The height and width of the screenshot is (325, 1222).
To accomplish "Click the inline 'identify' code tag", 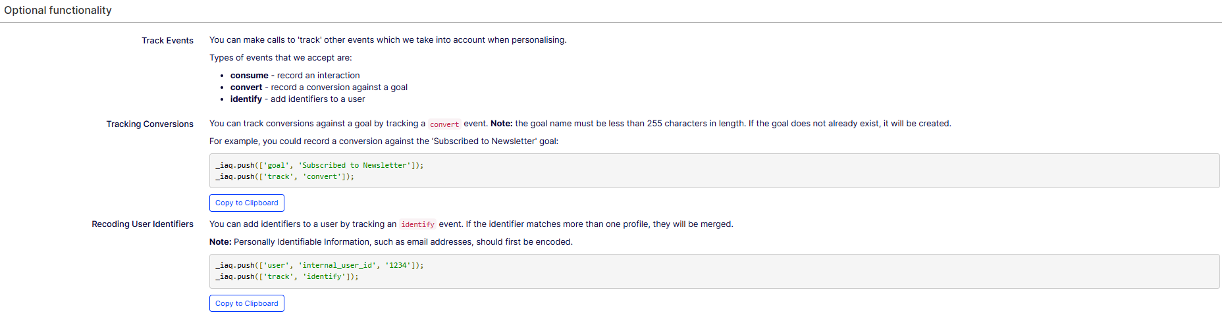I will tap(417, 224).
